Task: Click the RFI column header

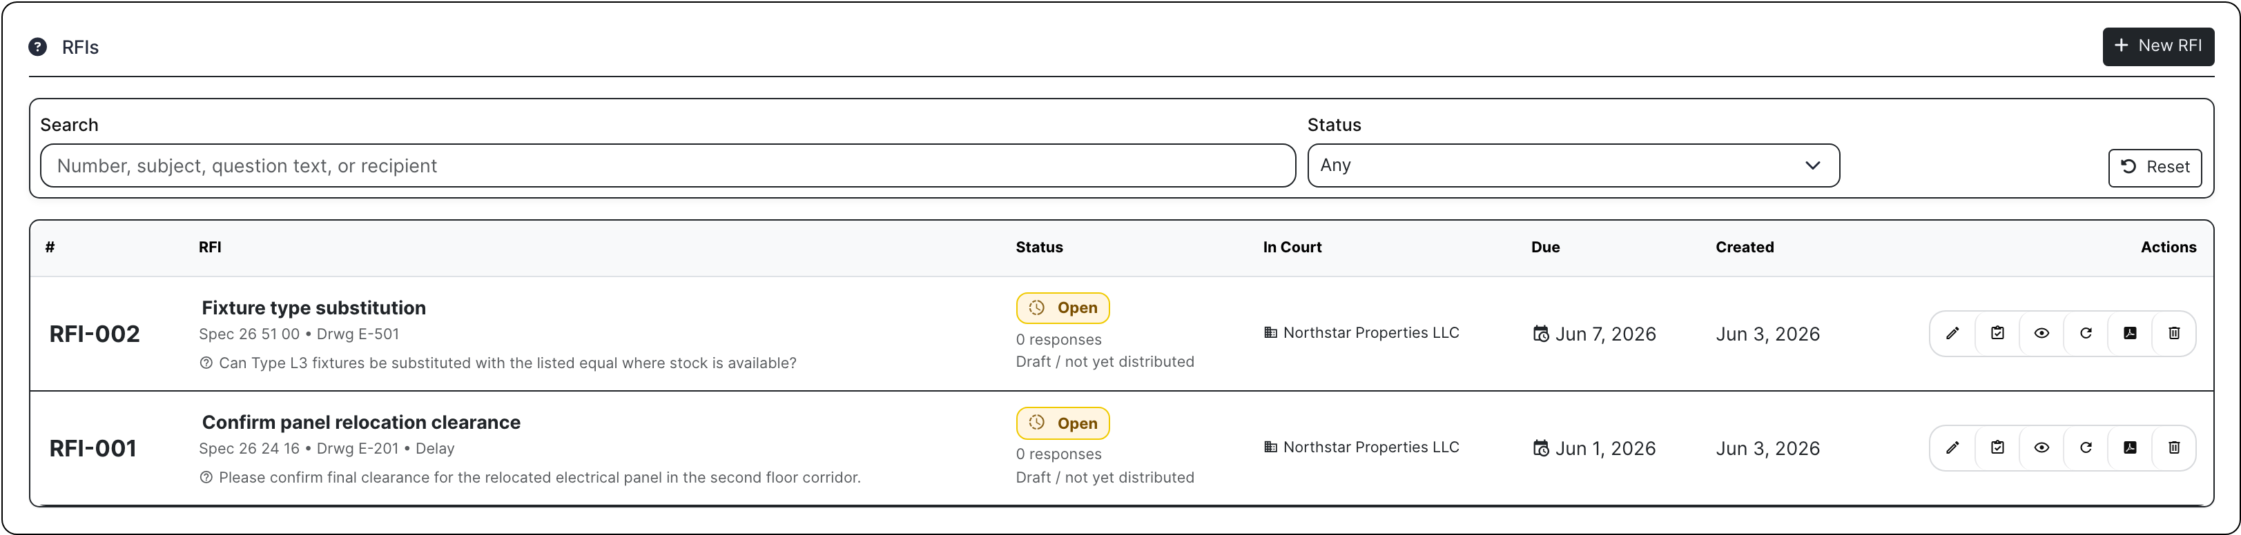Action: [210, 248]
